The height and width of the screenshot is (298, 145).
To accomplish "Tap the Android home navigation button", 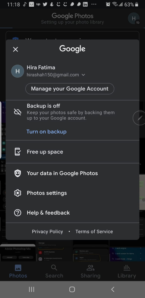I will [72, 289].
